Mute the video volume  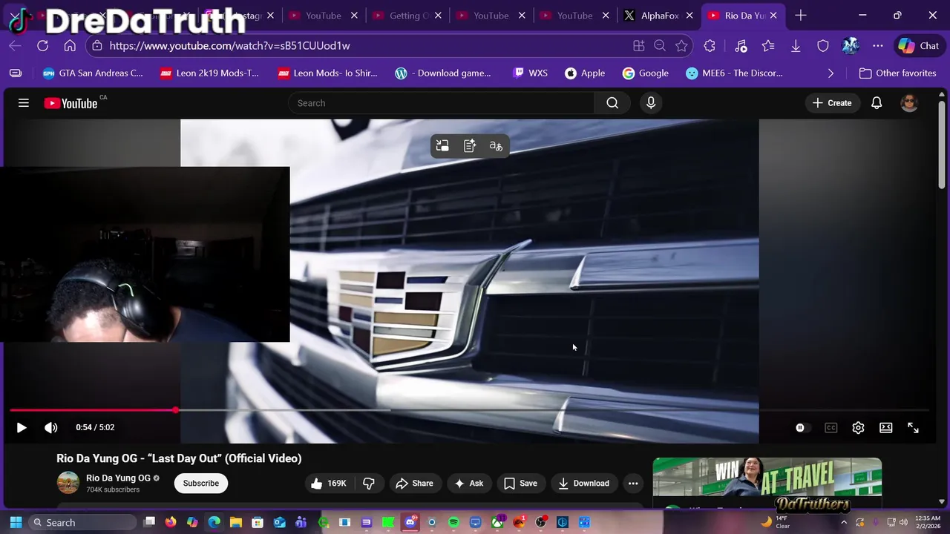click(x=50, y=428)
